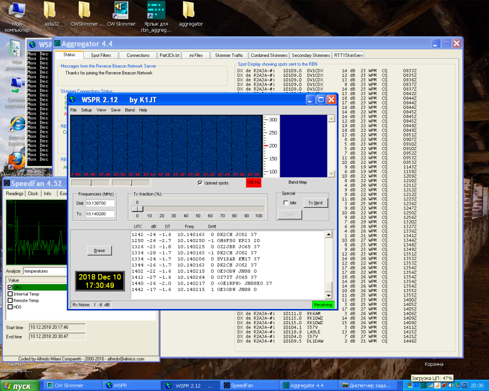Check Internal Temp in the SpeedFan list
Image resolution: width=489 pixels, height=391 pixels.
[10, 294]
